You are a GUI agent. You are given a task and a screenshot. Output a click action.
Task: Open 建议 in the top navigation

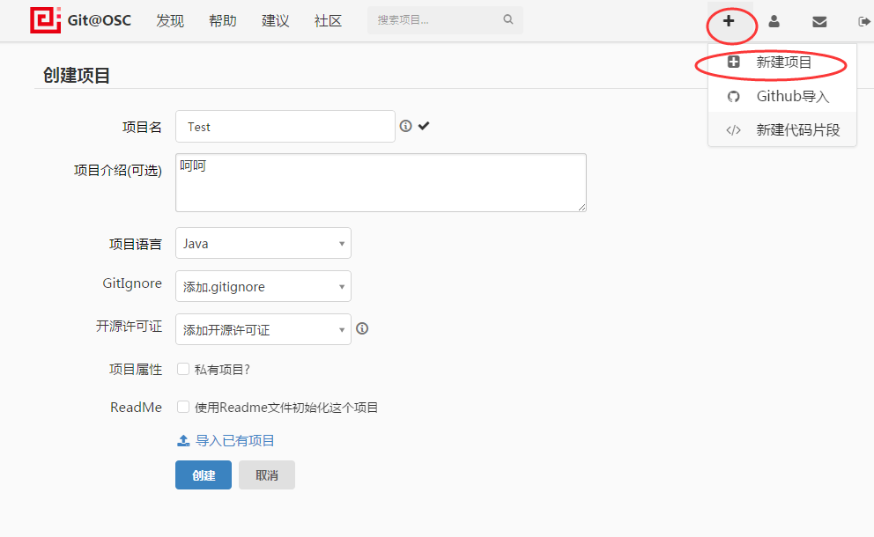(x=276, y=21)
